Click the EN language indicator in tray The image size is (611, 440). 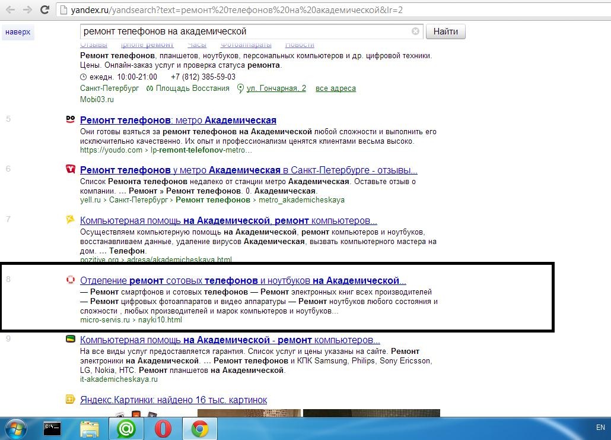coord(600,428)
